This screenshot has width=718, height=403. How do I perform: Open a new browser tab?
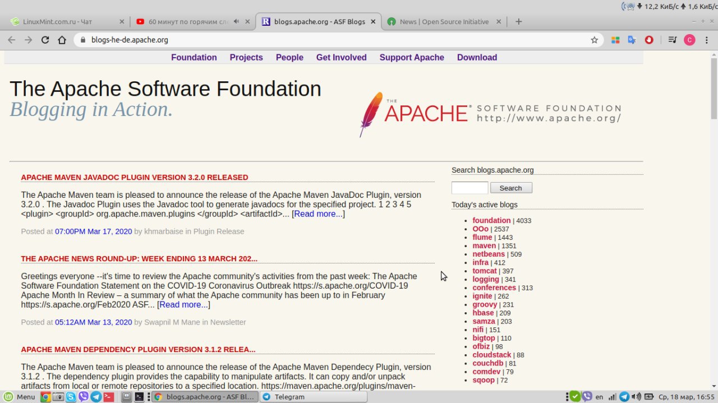[x=518, y=21]
